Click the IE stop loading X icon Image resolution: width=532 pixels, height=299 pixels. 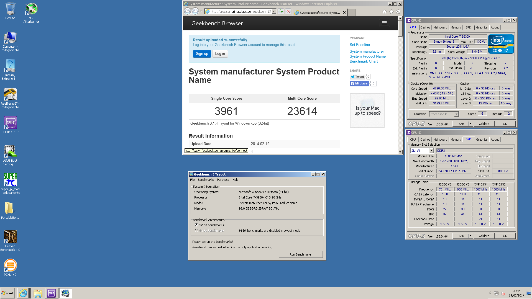(288, 11)
